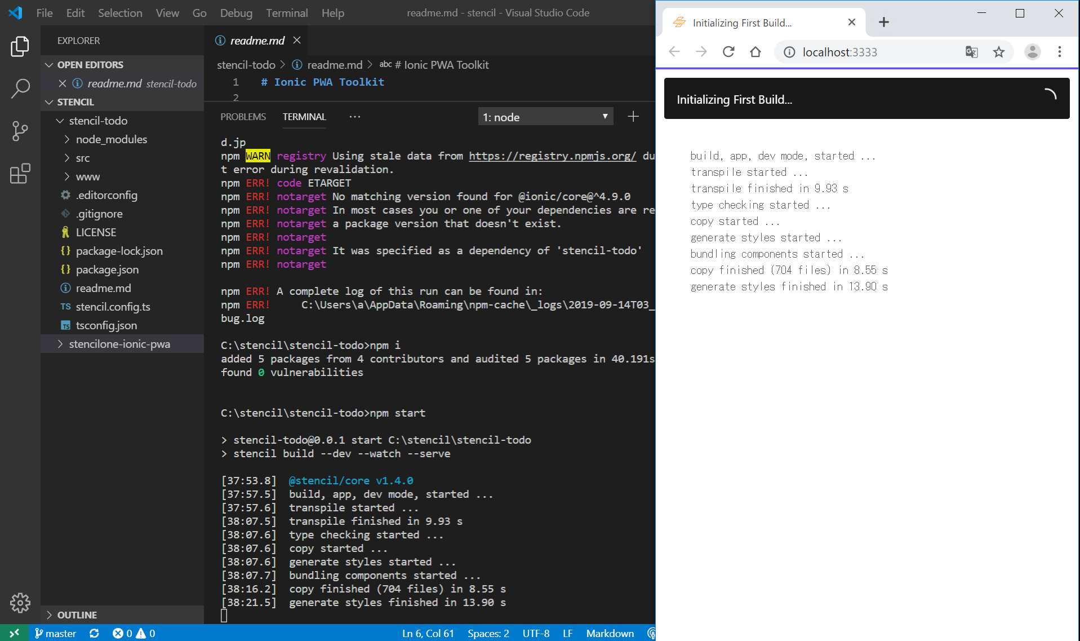Image resolution: width=1080 pixels, height=641 pixels.
Task: Open the Extensions view
Action: [x=20, y=174]
